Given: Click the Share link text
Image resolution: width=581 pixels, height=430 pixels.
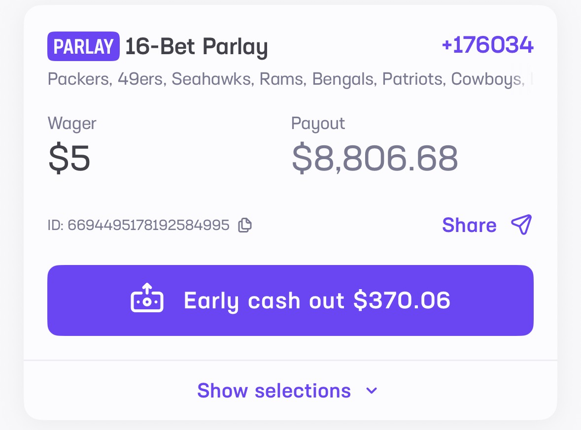Looking at the screenshot, I should click(469, 225).
